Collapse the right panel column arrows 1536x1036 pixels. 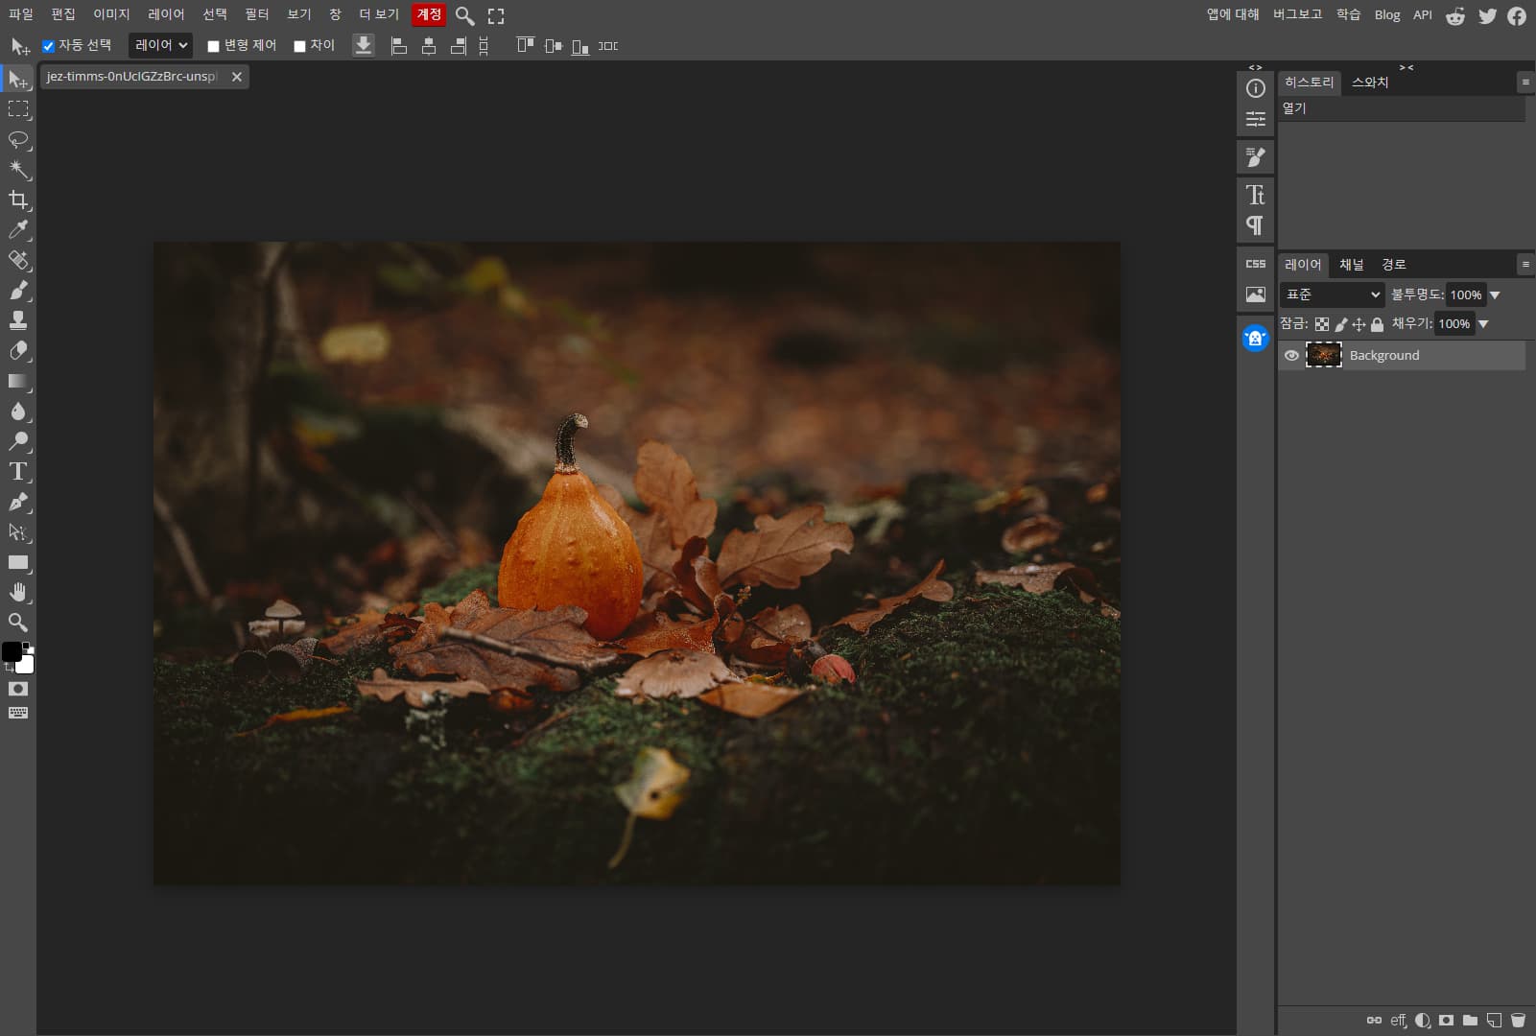tap(1406, 67)
